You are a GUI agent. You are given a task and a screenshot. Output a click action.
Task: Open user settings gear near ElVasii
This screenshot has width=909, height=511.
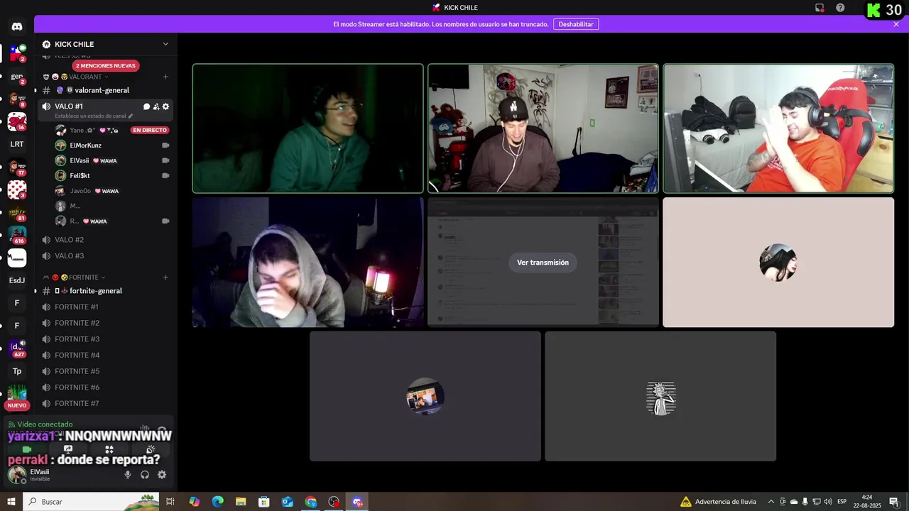[x=162, y=475]
